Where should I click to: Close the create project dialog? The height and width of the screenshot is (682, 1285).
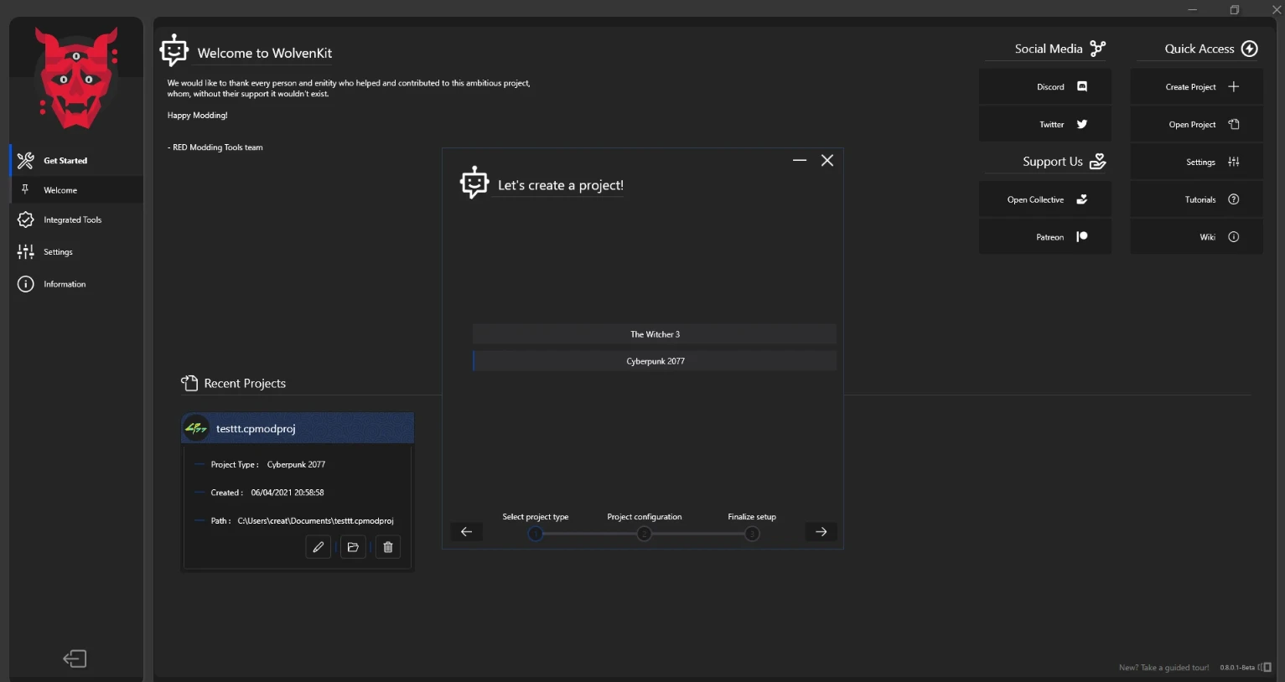tap(827, 160)
